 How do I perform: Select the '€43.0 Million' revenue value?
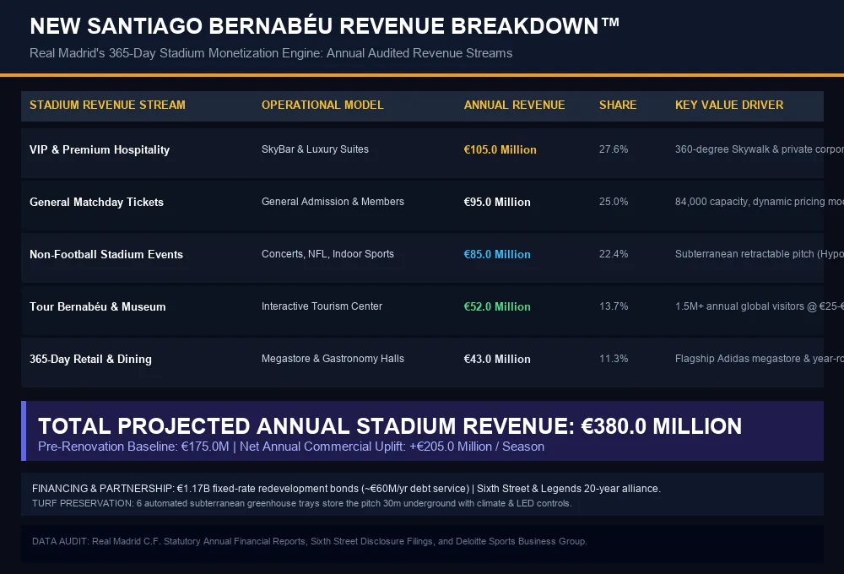pyautogui.click(x=497, y=359)
